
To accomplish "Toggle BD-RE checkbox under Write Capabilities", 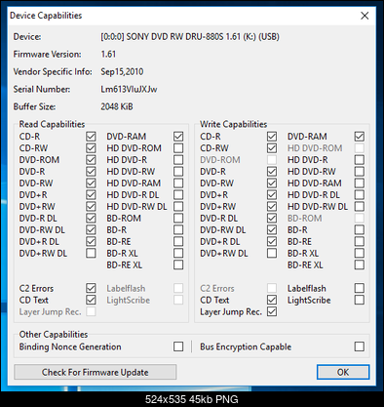I will (360, 242).
